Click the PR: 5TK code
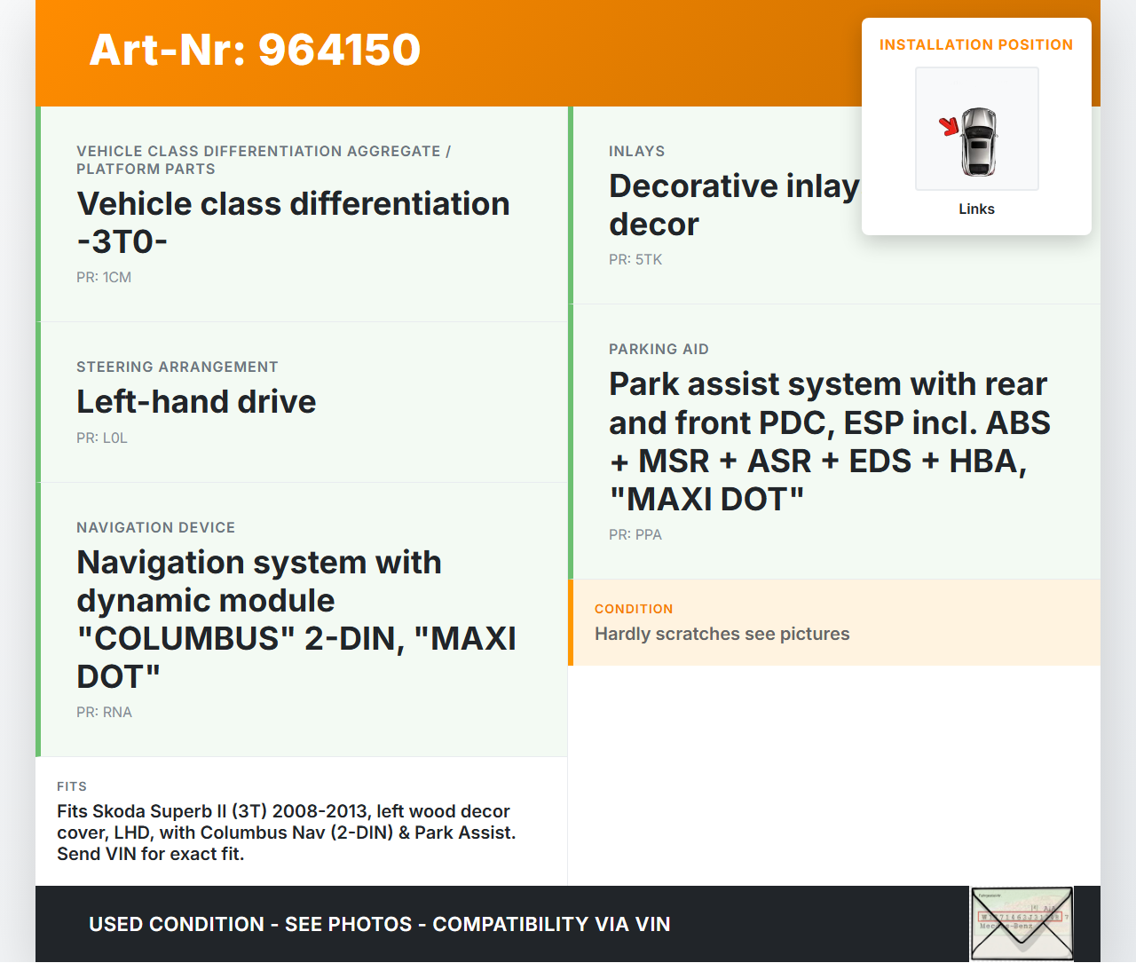This screenshot has width=1136, height=963. coord(635,259)
